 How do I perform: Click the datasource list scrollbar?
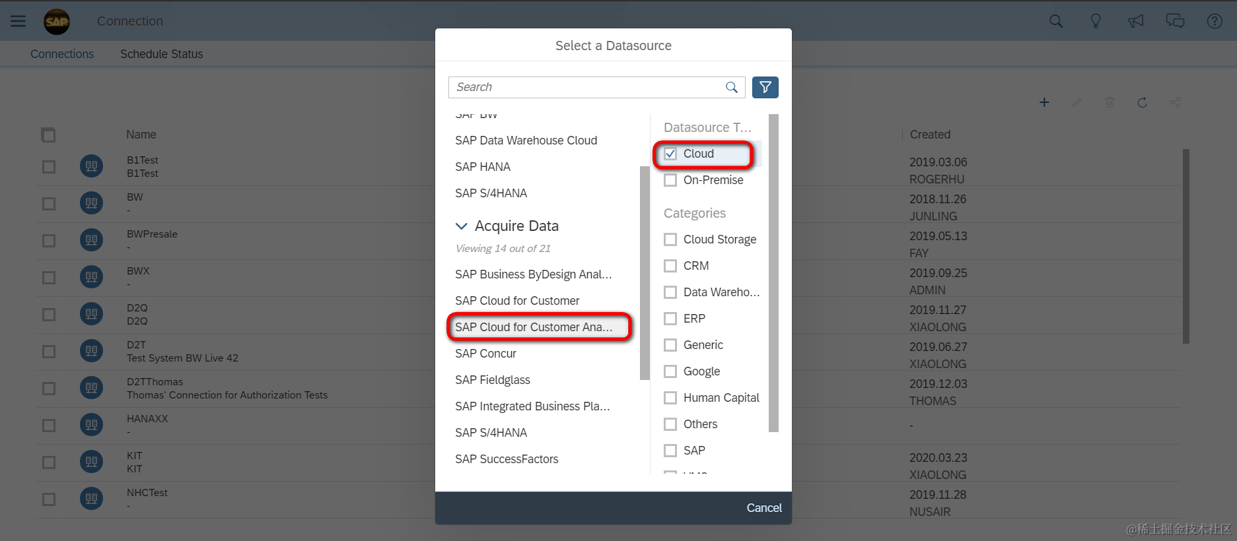[x=645, y=273]
